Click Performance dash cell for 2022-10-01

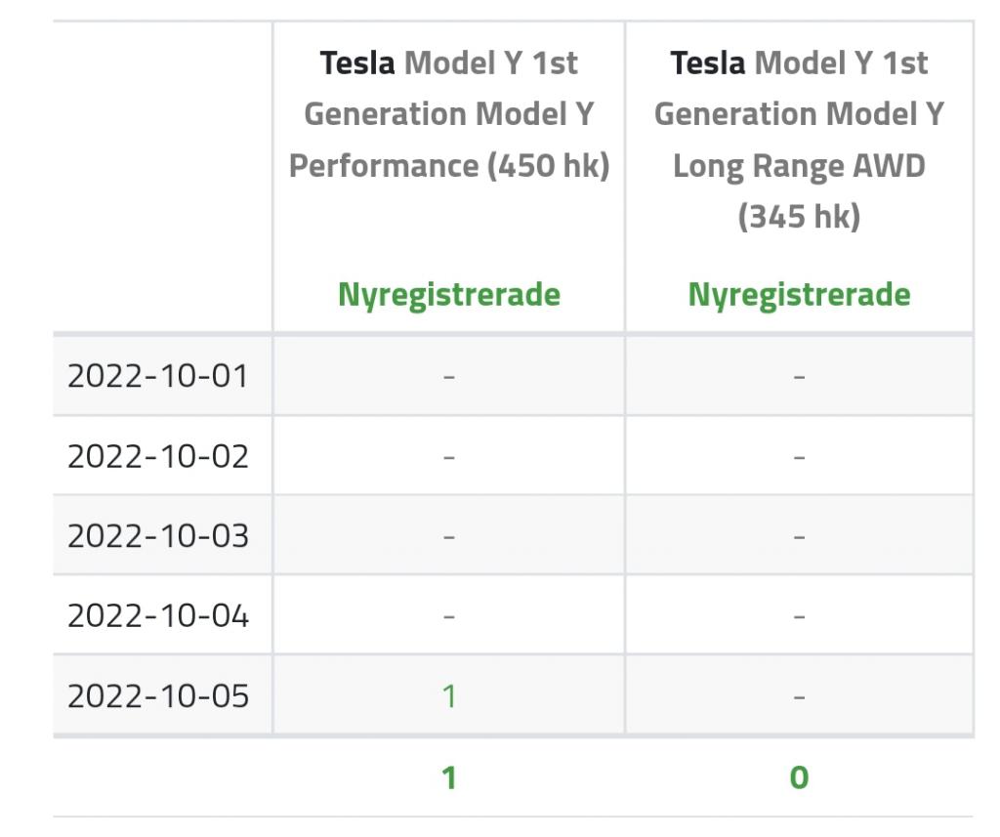(449, 376)
